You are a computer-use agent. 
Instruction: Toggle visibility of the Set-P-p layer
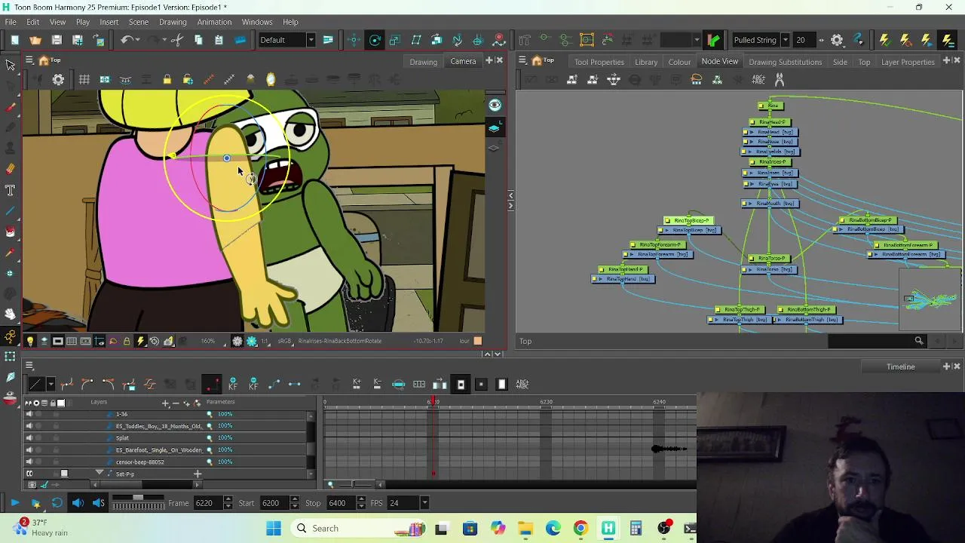tap(29, 474)
